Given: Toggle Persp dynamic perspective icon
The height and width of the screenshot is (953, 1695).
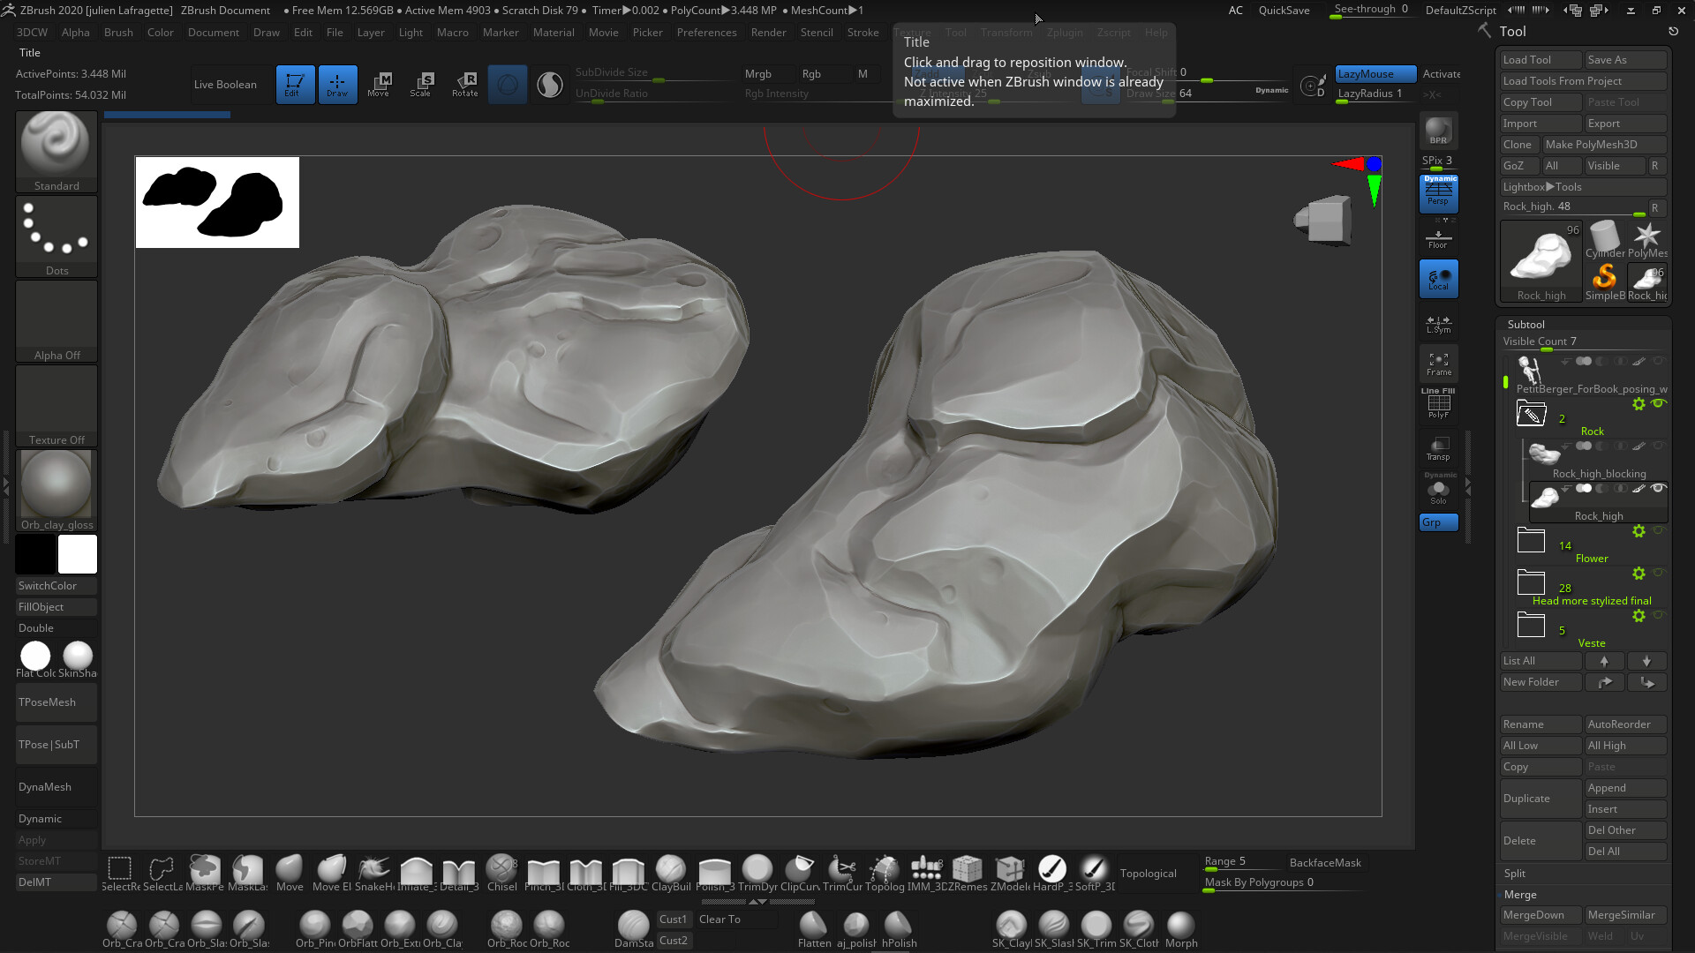Looking at the screenshot, I should 1438,192.
